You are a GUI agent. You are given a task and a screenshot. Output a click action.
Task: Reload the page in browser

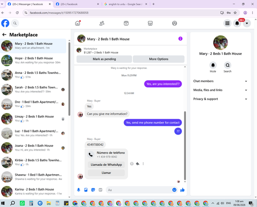tap(17, 13)
